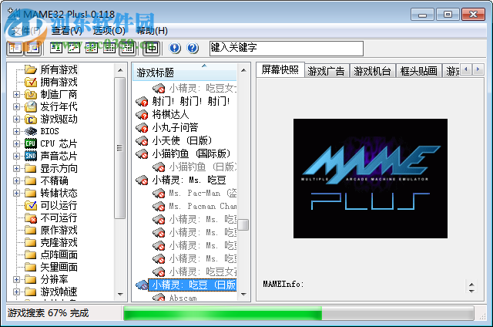Select clone entry Ms. Pacman Cham
Image resolution: width=493 pixels, height=327 pixels.
point(203,207)
